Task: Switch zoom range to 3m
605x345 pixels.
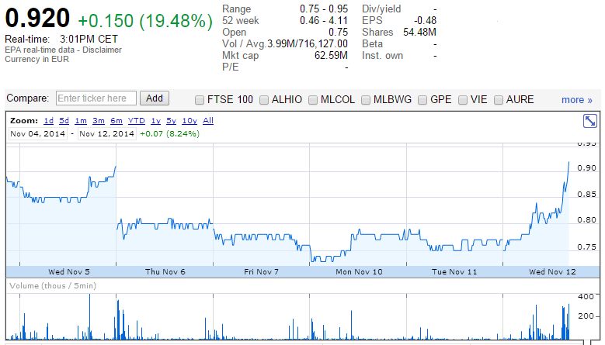Action: pyautogui.click(x=99, y=121)
